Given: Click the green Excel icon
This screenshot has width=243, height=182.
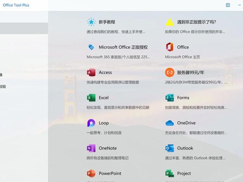Looking at the screenshot, I should 91,97.
